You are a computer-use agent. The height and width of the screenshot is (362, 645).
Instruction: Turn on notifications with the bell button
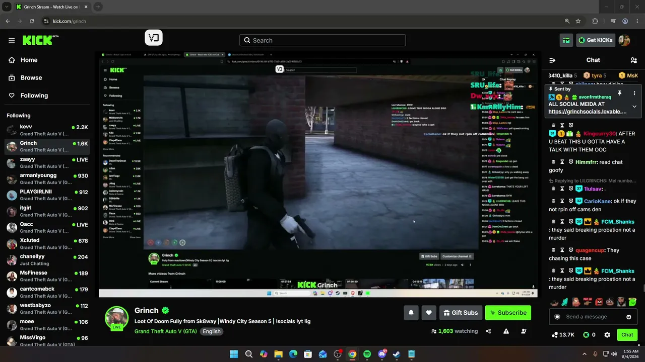click(x=411, y=313)
